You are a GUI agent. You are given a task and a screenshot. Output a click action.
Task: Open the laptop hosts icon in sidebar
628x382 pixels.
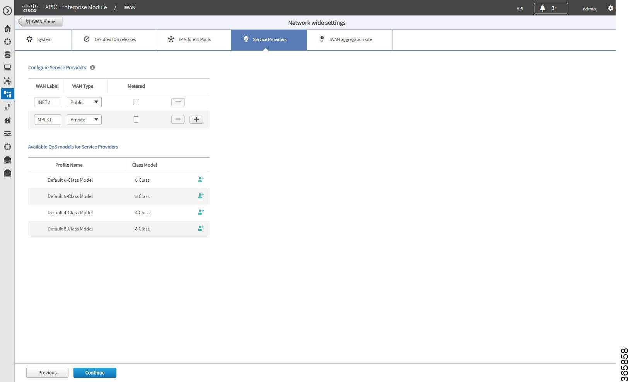7,68
